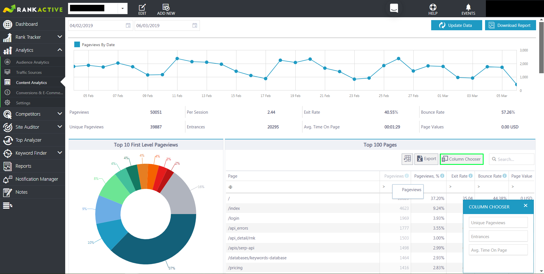Image resolution: width=544 pixels, height=274 pixels.
Task: Click the Update Data button
Action: 456,25
